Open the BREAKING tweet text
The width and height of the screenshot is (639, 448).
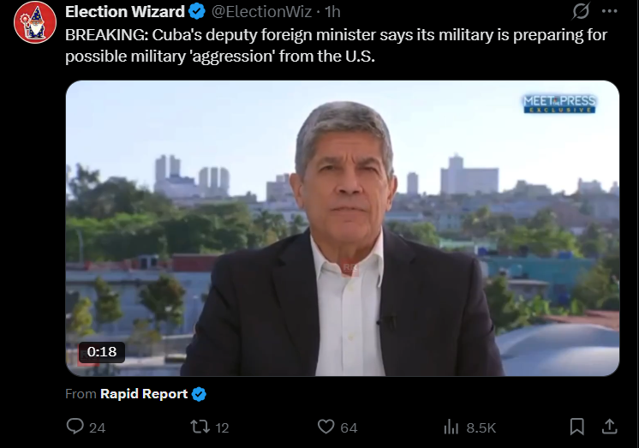coord(337,45)
